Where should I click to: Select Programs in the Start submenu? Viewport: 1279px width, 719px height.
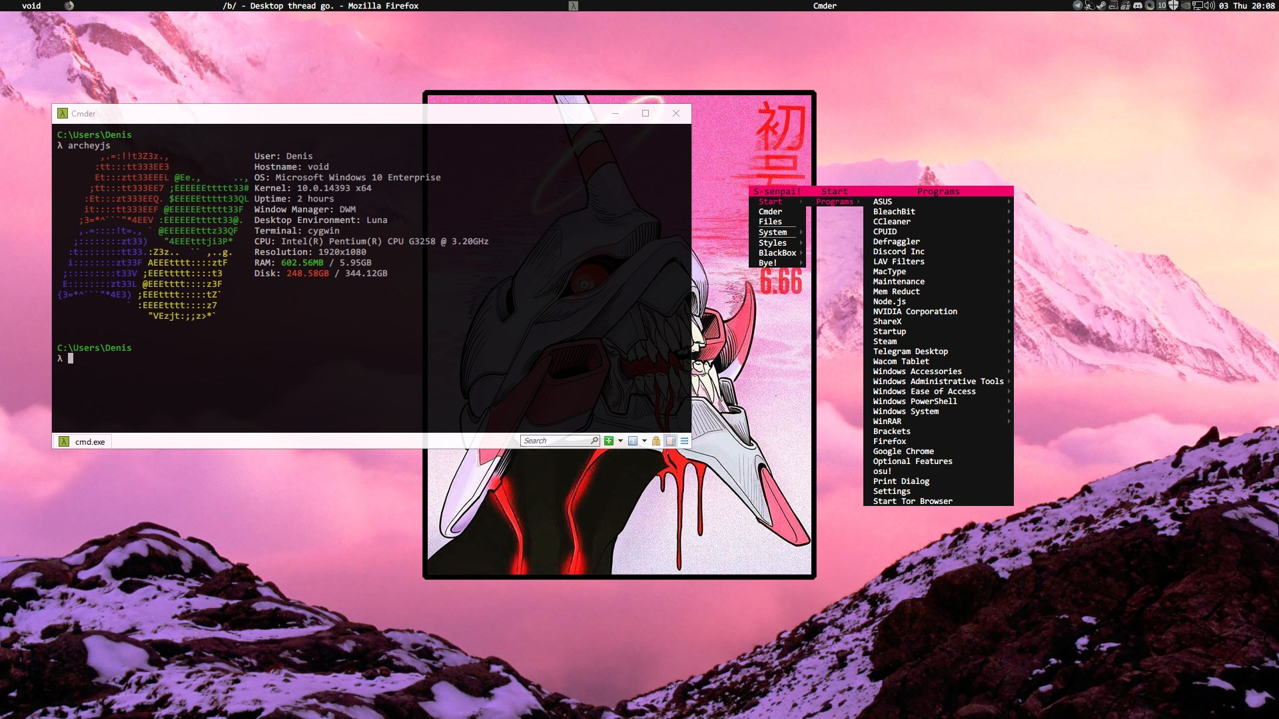[x=835, y=202]
